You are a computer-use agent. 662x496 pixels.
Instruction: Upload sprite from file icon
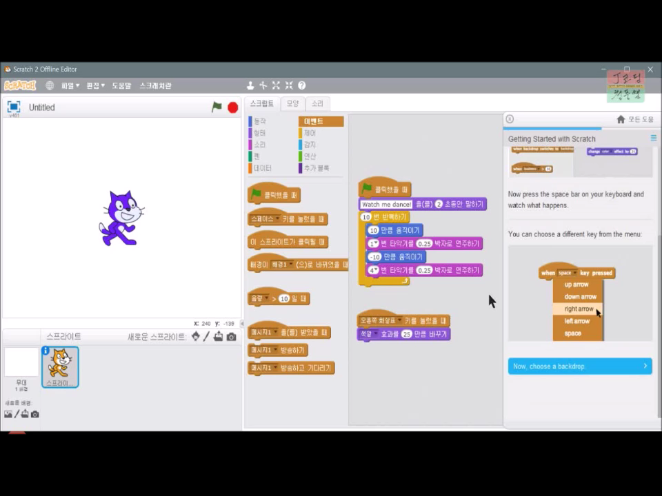tap(218, 336)
